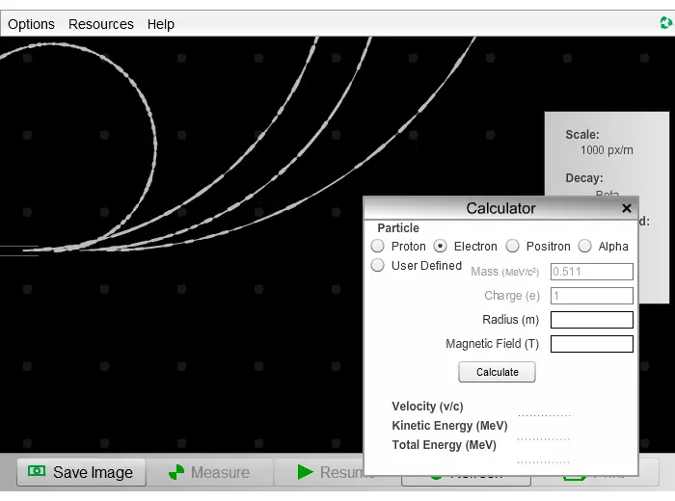
Task: Click the green Measure tool icon
Action: click(x=176, y=472)
